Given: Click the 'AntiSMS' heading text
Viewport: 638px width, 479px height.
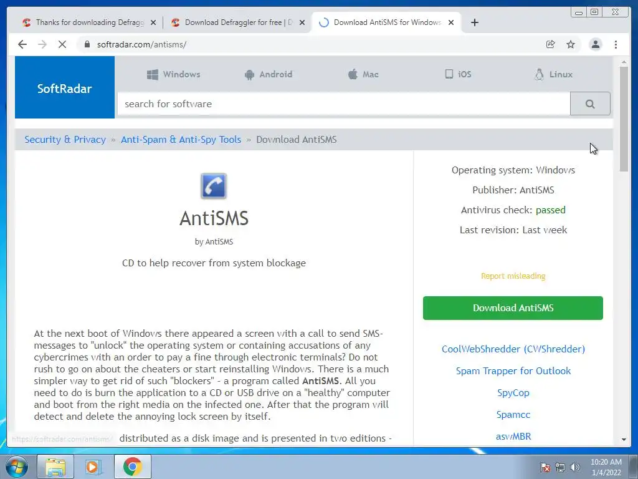Looking at the screenshot, I should (x=214, y=218).
